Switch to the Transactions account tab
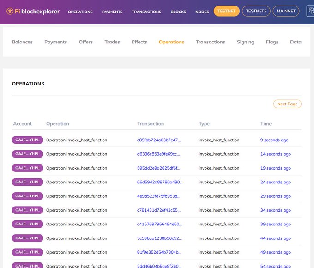 pos(211,42)
